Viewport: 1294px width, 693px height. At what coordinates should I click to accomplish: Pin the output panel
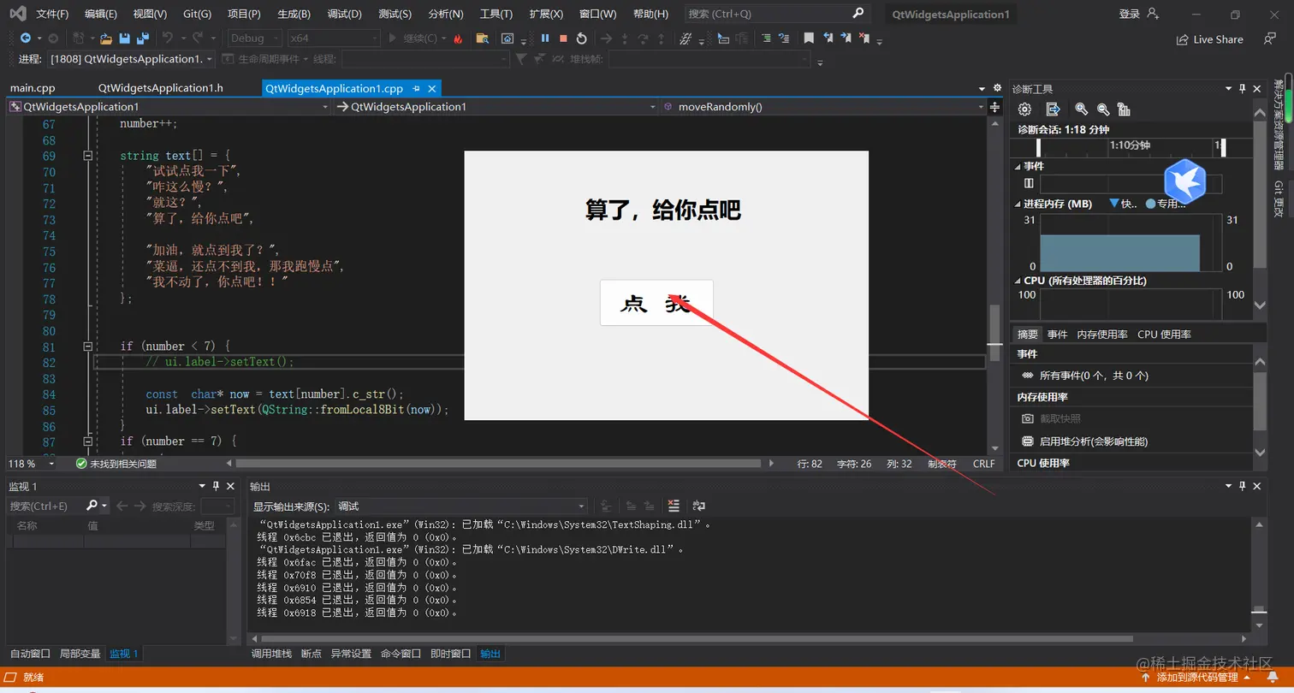coord(1243,486)
